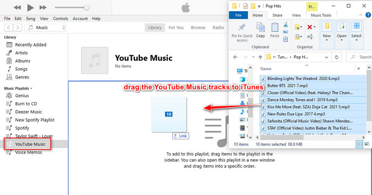Switch to the Browse tab
The height and width of the screenshot is (195, 372).
(198, 27)
